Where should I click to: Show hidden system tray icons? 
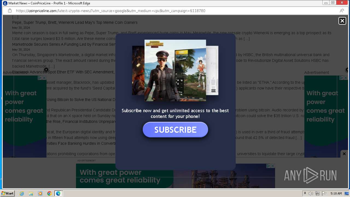point(305,193)
